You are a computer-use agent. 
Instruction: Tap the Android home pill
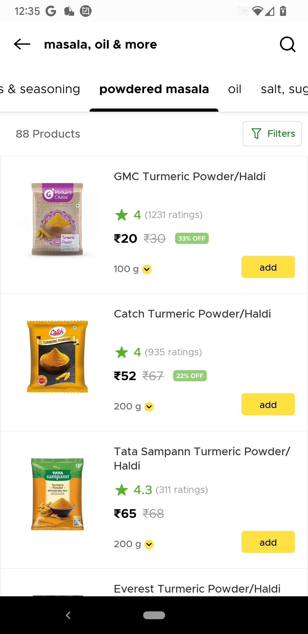[154, 615]
